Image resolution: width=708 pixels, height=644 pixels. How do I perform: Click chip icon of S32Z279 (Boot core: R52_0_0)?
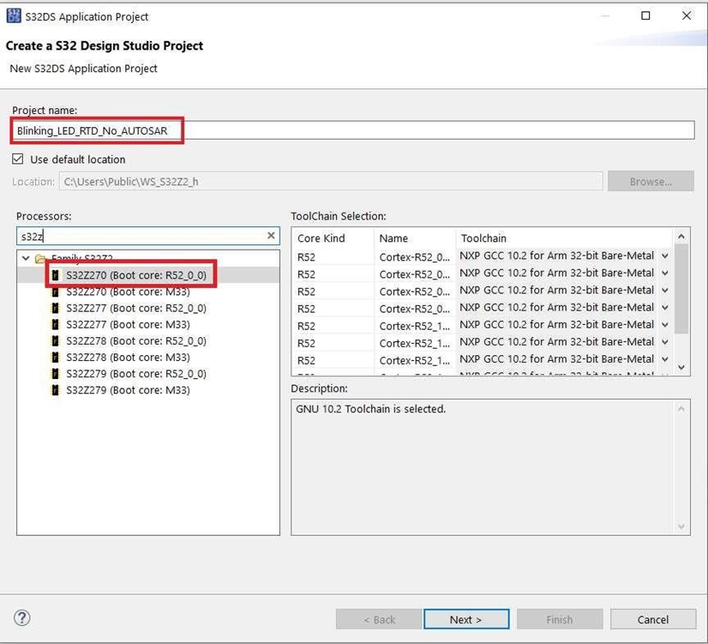click(x=55, y=374)
